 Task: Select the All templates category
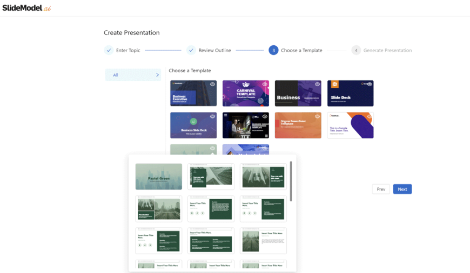tap(116, 75)
